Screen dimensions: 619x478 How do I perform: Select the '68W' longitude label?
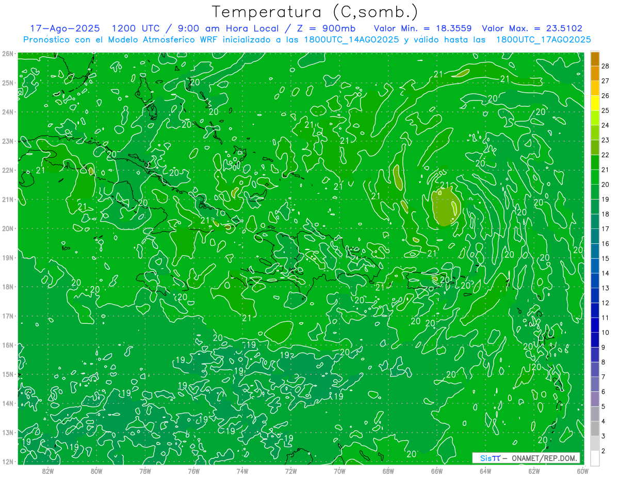tap(388, 471)
